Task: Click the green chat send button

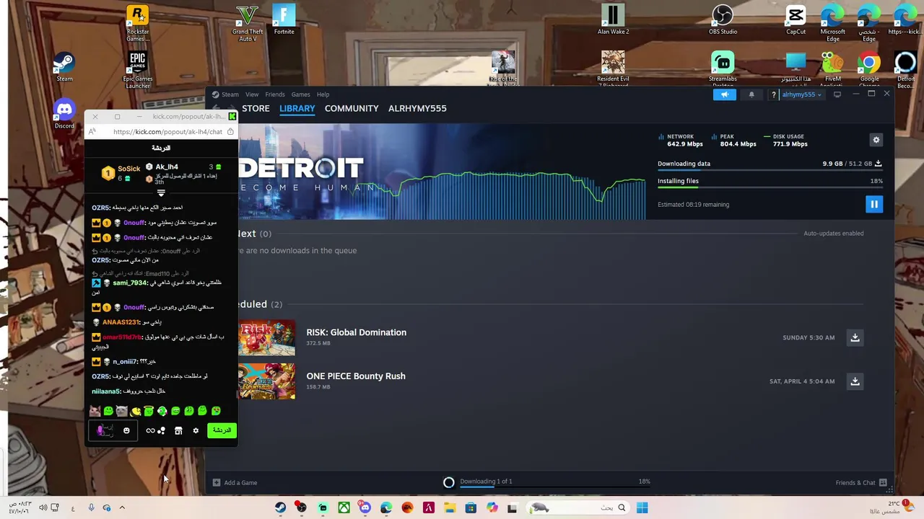Action: (x=222, y=430)
